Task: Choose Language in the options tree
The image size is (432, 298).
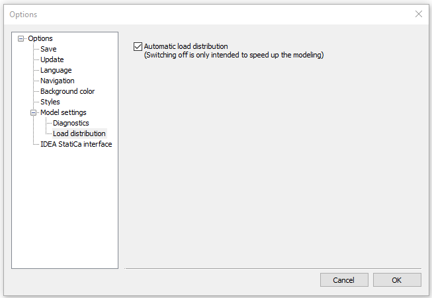Action: click(56, 70)
